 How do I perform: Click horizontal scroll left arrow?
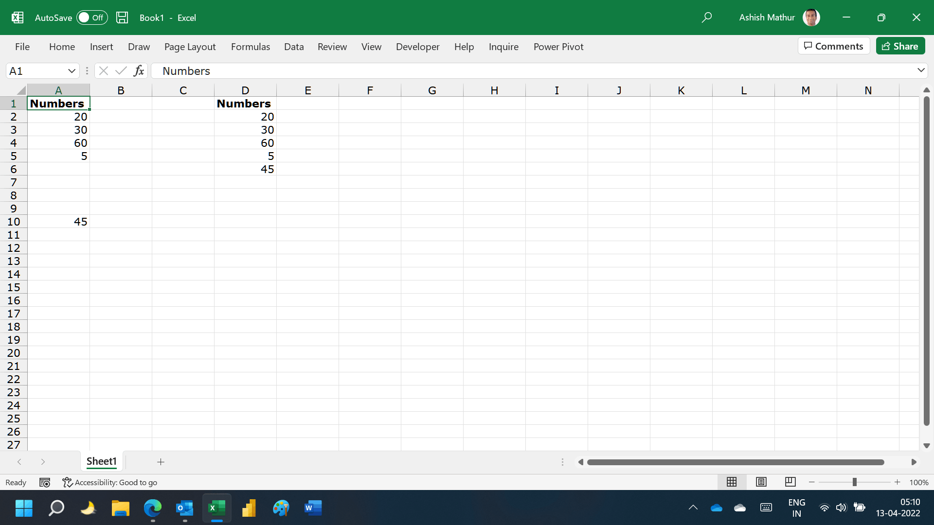580,462
